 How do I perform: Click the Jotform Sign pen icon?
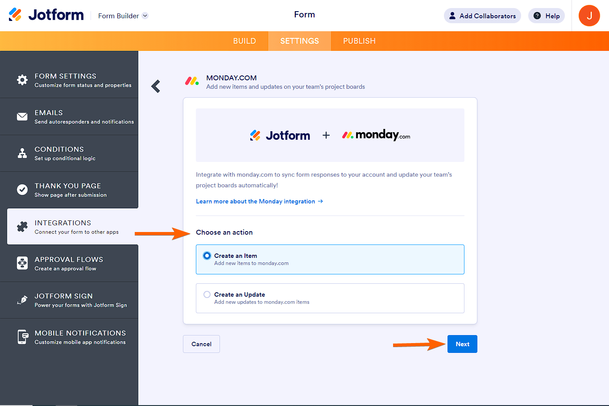[22, 299]
